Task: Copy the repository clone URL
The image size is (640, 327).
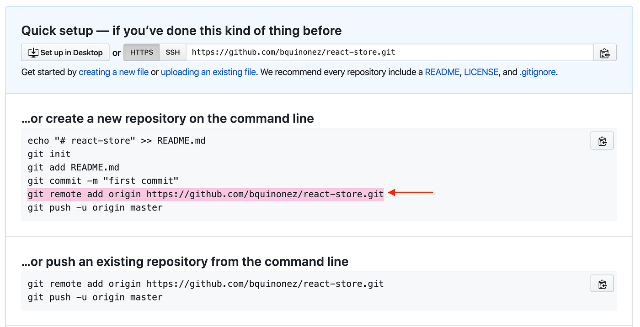Action: 605,52
